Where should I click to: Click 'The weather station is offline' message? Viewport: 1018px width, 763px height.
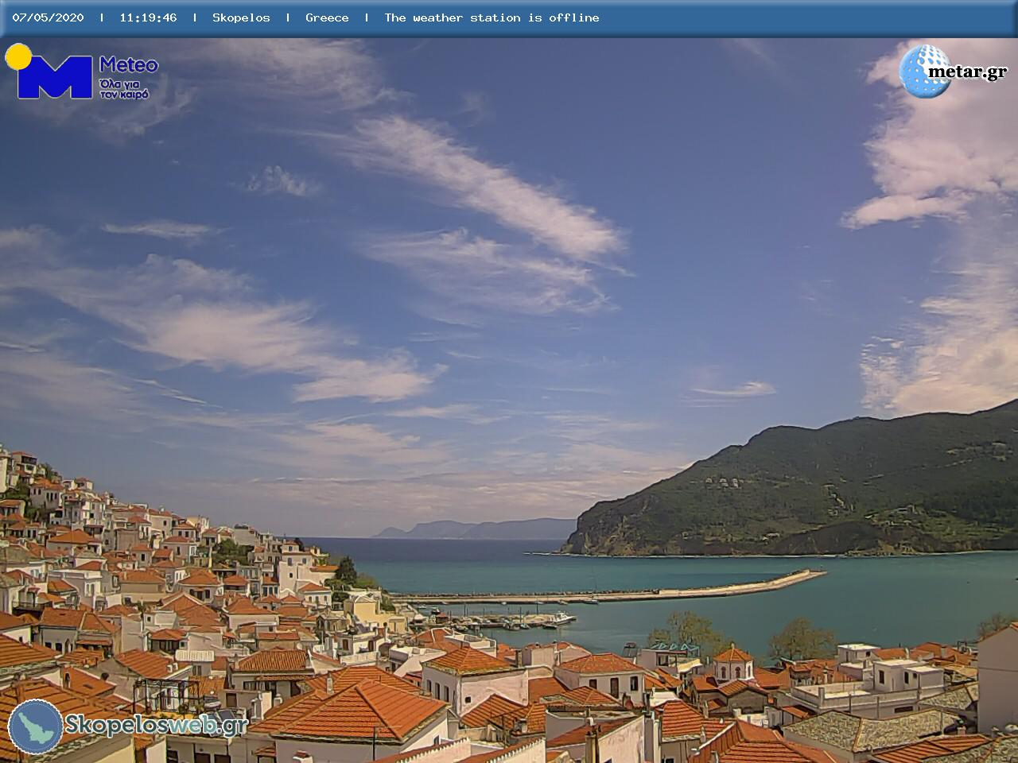pyautogui.click(x=492, y=17)
